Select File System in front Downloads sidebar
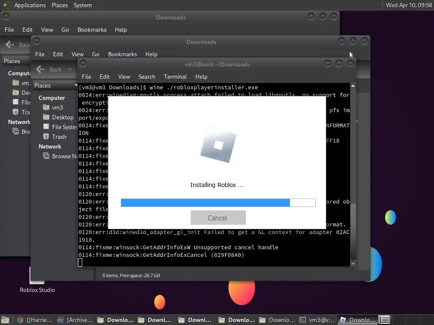The image size is (434, 325). (x=64, y=127)
